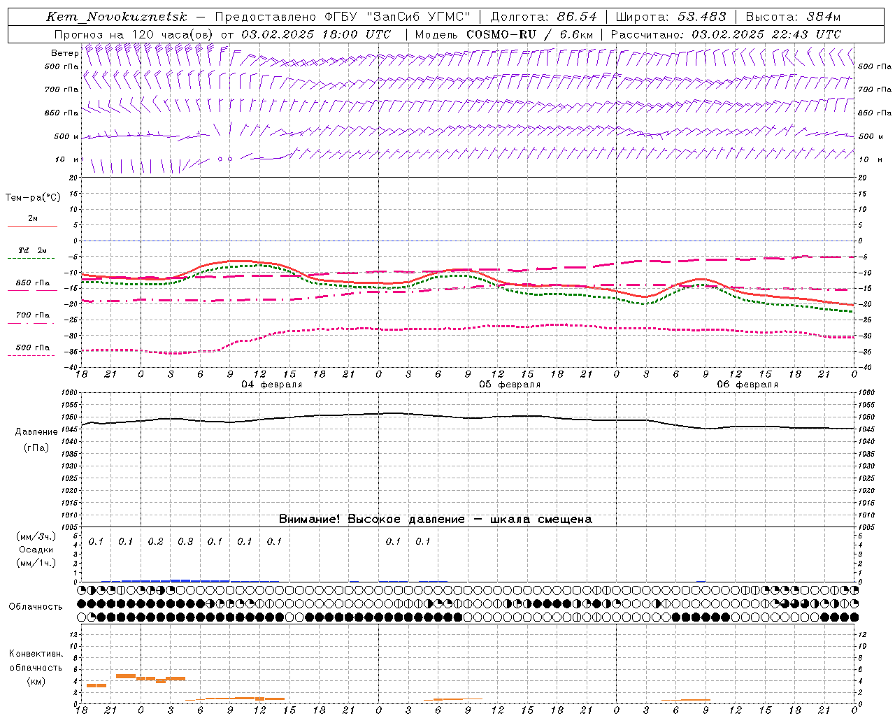
Task: Click the '(мм/3ч.)' precipitation unit label
Action: pos(36,536)
